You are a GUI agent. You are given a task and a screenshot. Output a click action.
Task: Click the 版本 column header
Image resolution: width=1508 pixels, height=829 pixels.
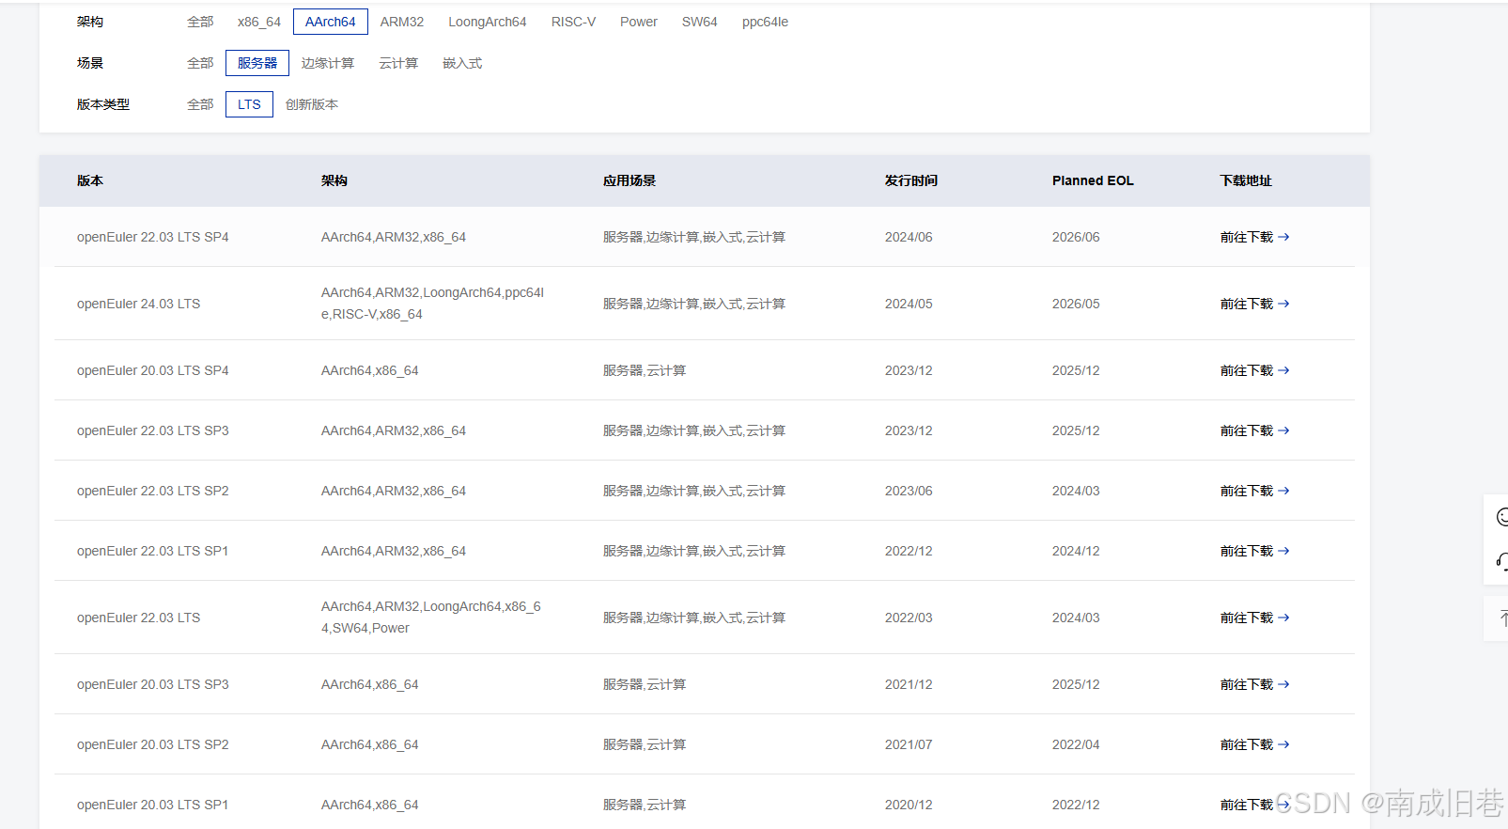pyautogui.click(x=90, y=180)
